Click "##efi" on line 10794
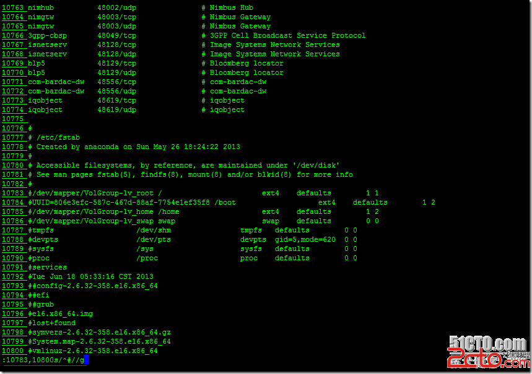Image resolution: width=532 pixels, height=374 pixels. pyautogui.click(x=38, y=295)
